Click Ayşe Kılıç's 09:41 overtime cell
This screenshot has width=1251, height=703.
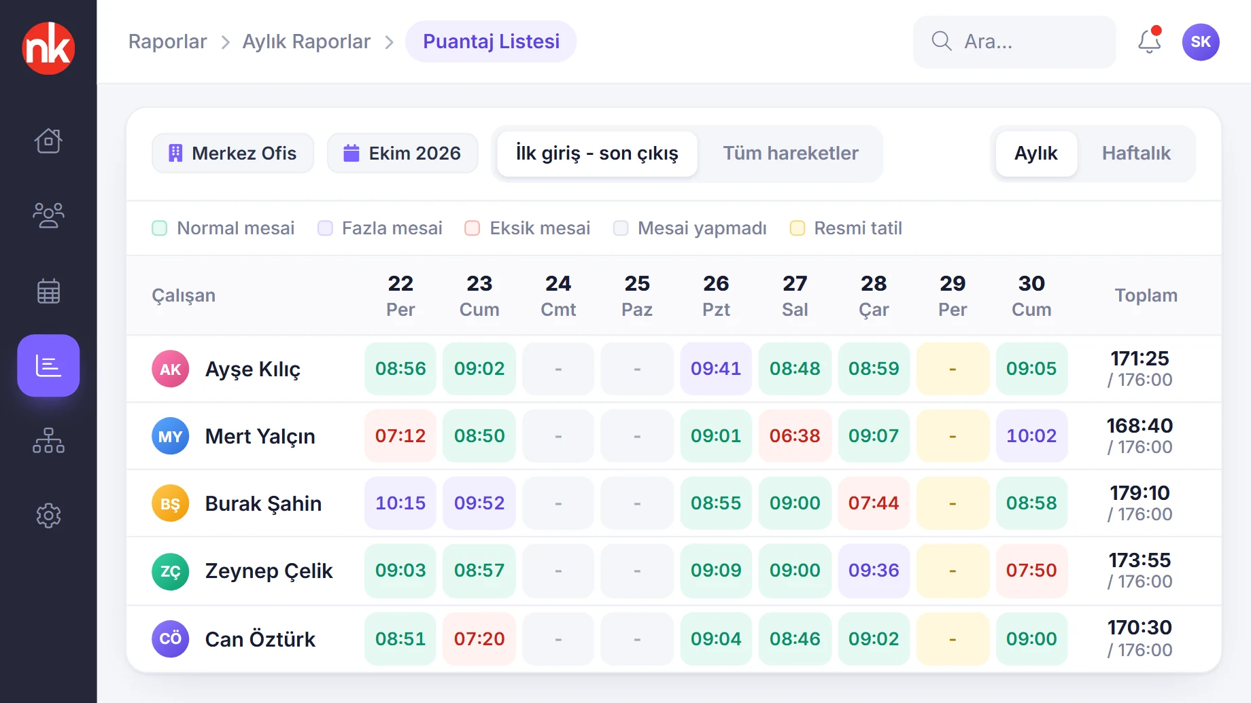716,369
